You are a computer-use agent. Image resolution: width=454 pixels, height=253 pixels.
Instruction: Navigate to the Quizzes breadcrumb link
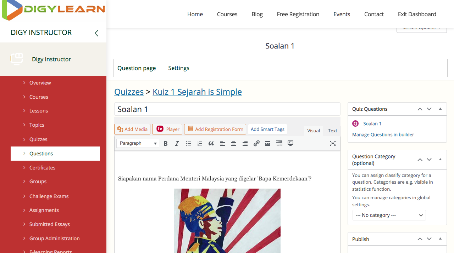[129, 92]
